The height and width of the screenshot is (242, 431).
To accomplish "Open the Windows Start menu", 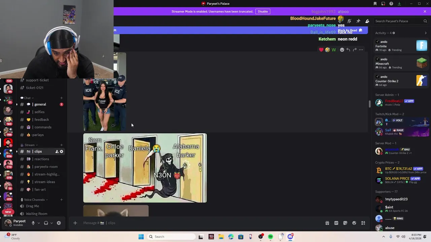I will [x=141, y=237].
